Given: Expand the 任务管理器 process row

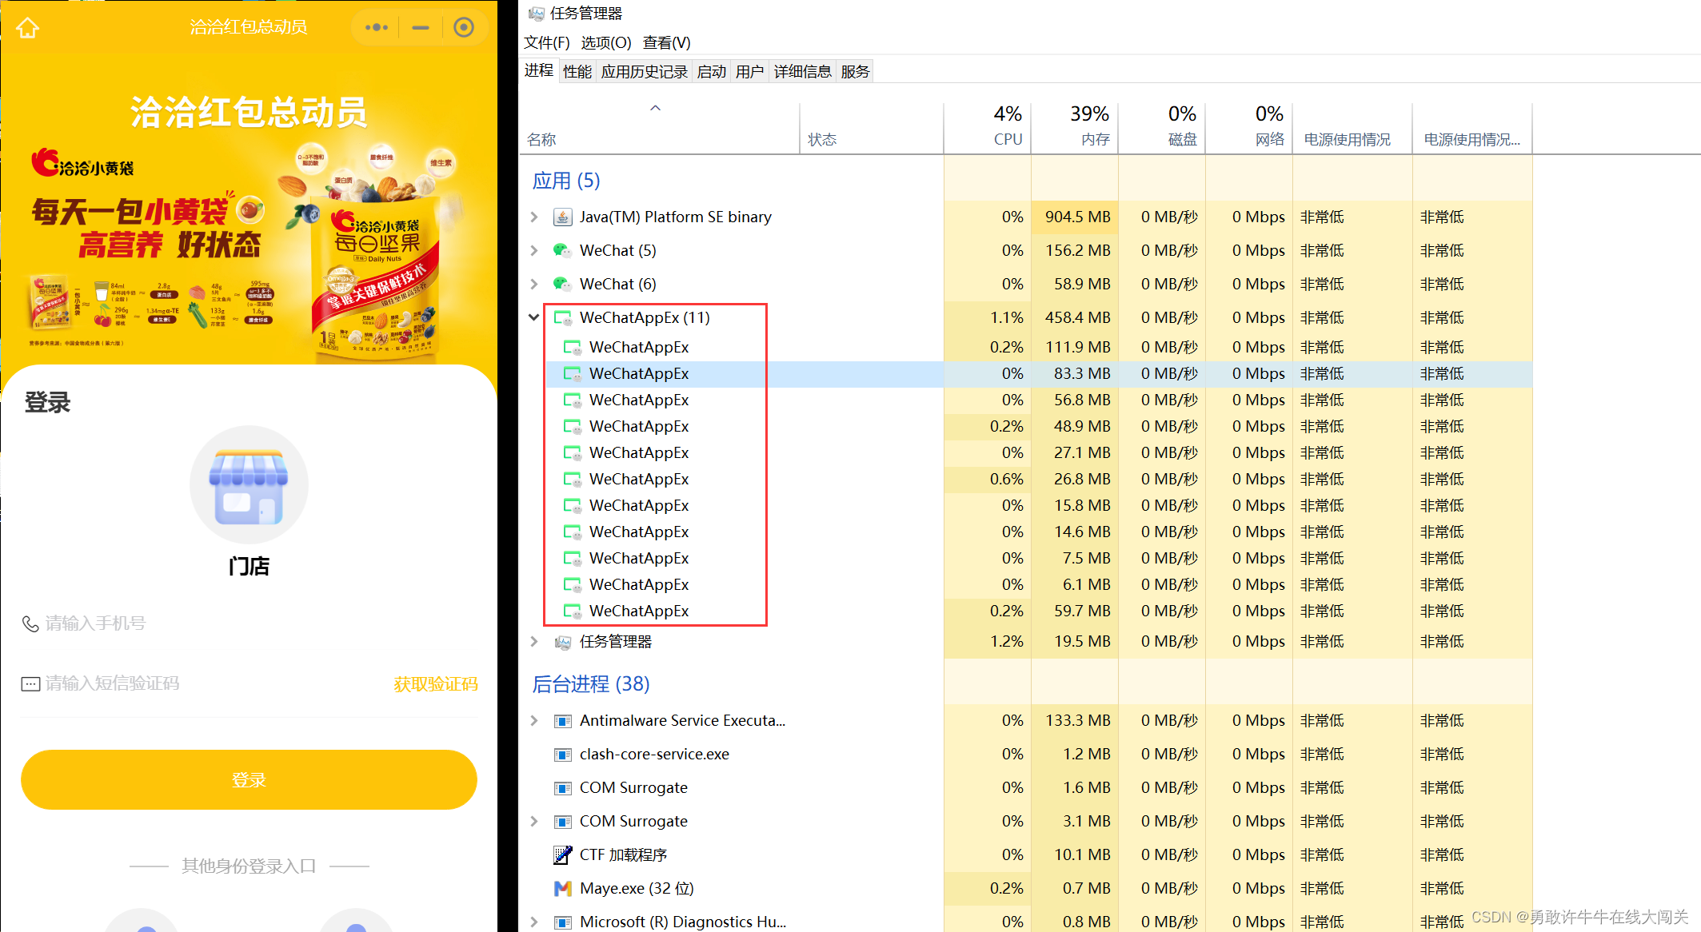Looking at the screenshot, I should pyautogui.click(x=534, y=642).
